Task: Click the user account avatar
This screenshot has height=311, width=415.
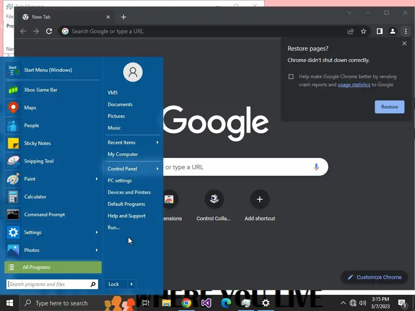Action: point(133,72)
